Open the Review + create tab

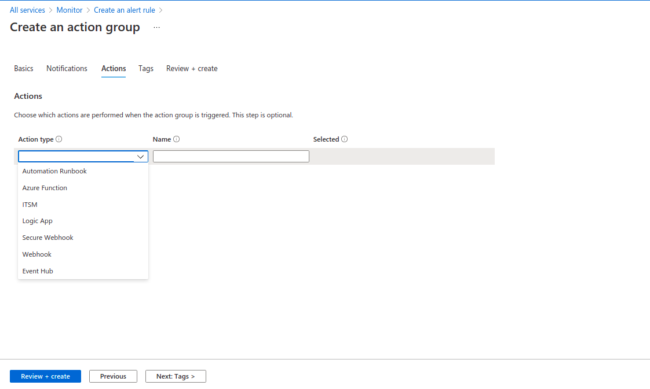point(192,69)
